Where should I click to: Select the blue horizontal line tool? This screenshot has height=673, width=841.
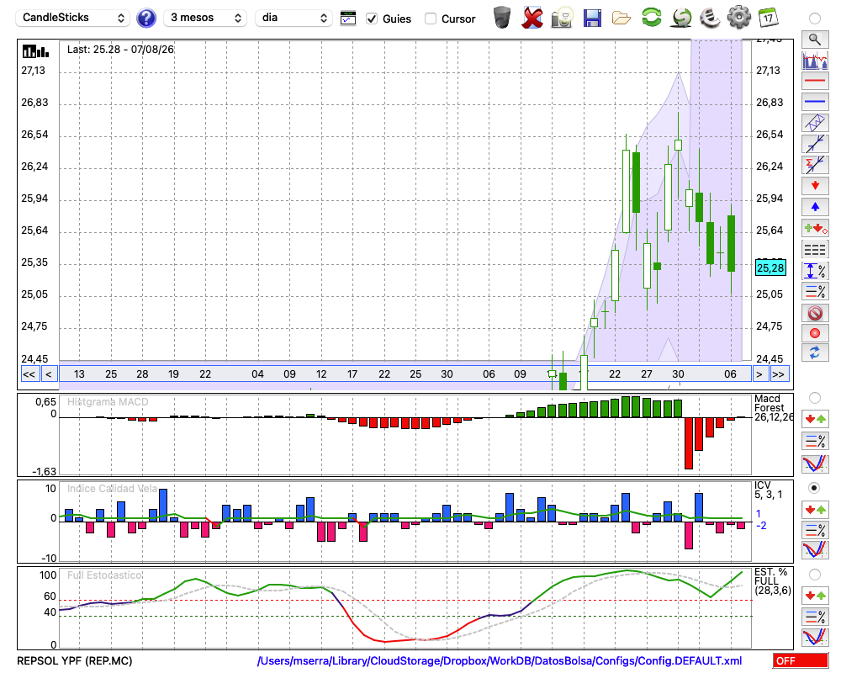pyautogui.click(x=815, y=102)
